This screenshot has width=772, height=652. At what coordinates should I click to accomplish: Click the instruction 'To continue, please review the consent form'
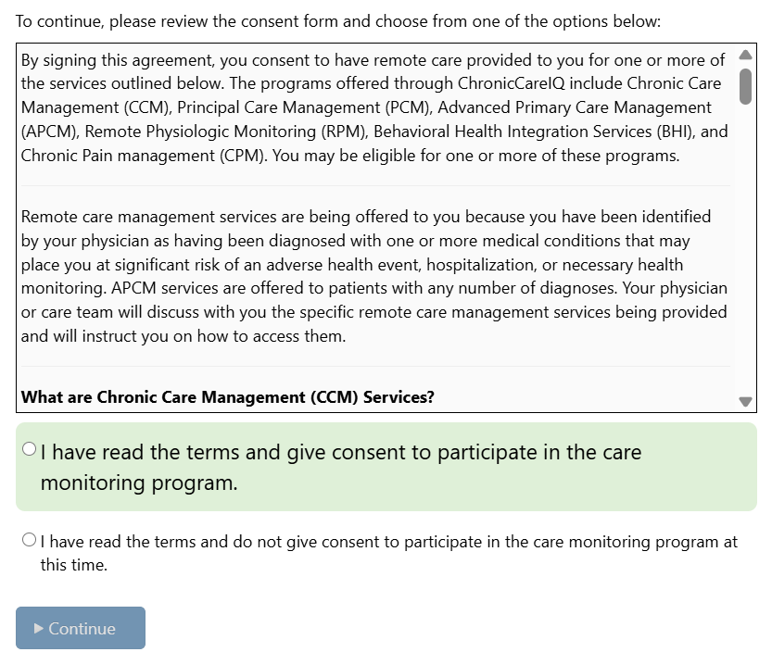[x=337, y=21]
